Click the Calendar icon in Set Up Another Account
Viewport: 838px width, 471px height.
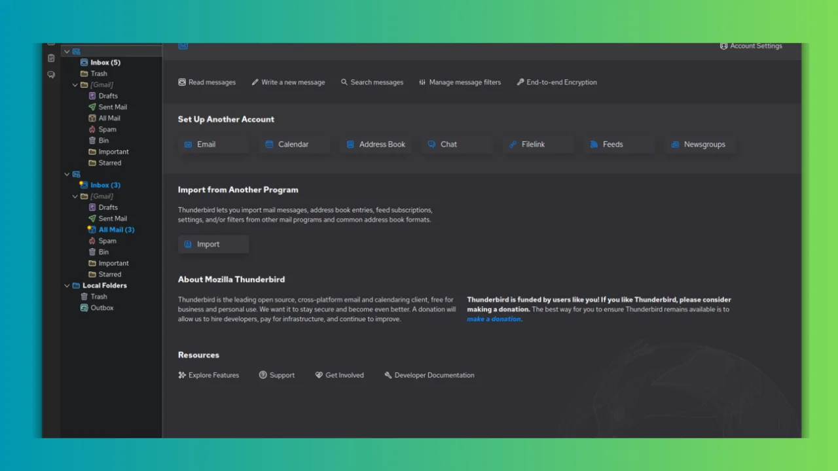click(x=269, y=145)
